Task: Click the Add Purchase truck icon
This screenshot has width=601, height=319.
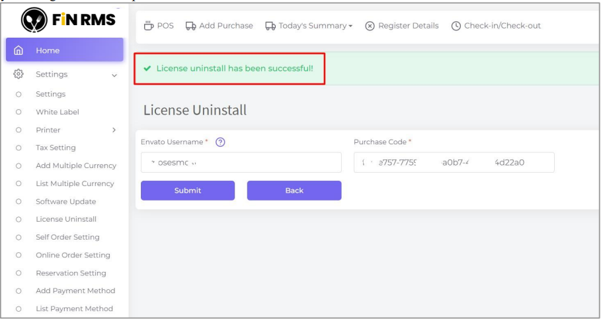Action: point(190,26)
